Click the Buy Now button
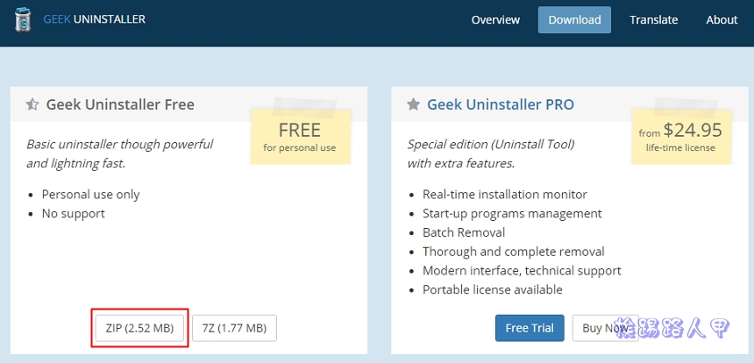754x363 pixels. 605,329
